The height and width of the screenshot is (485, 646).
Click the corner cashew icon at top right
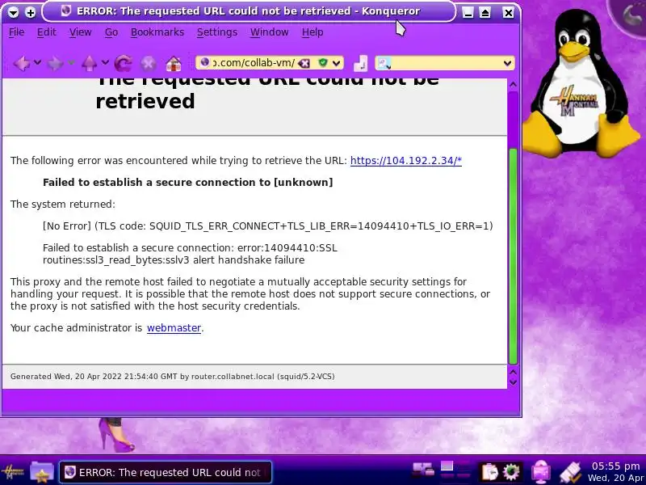pos(631,15)
